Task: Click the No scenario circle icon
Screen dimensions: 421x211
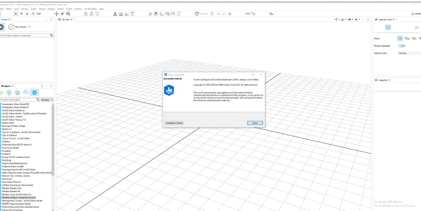Action: pos(11,27)
